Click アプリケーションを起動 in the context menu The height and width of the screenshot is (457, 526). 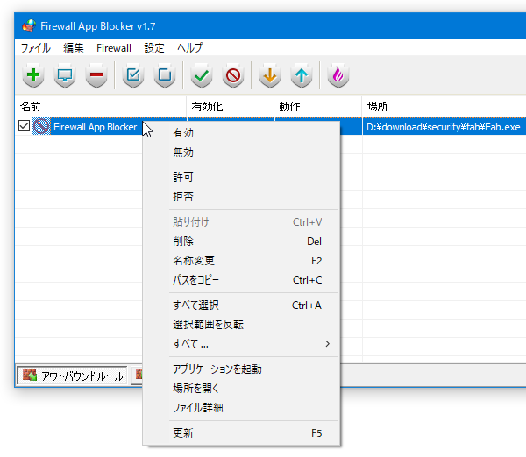[x=241, y=369]
